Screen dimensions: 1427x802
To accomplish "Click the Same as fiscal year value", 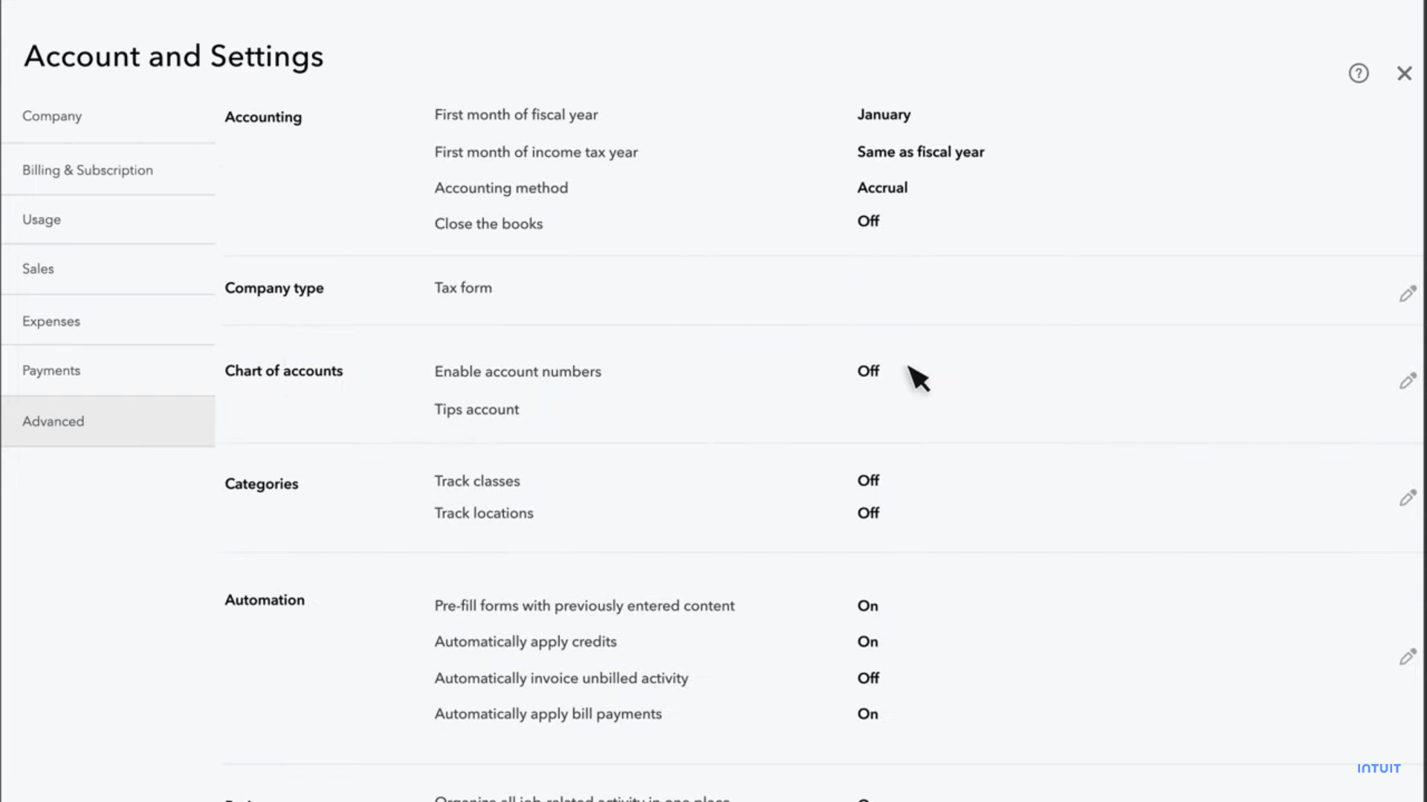I will (920, 152).
